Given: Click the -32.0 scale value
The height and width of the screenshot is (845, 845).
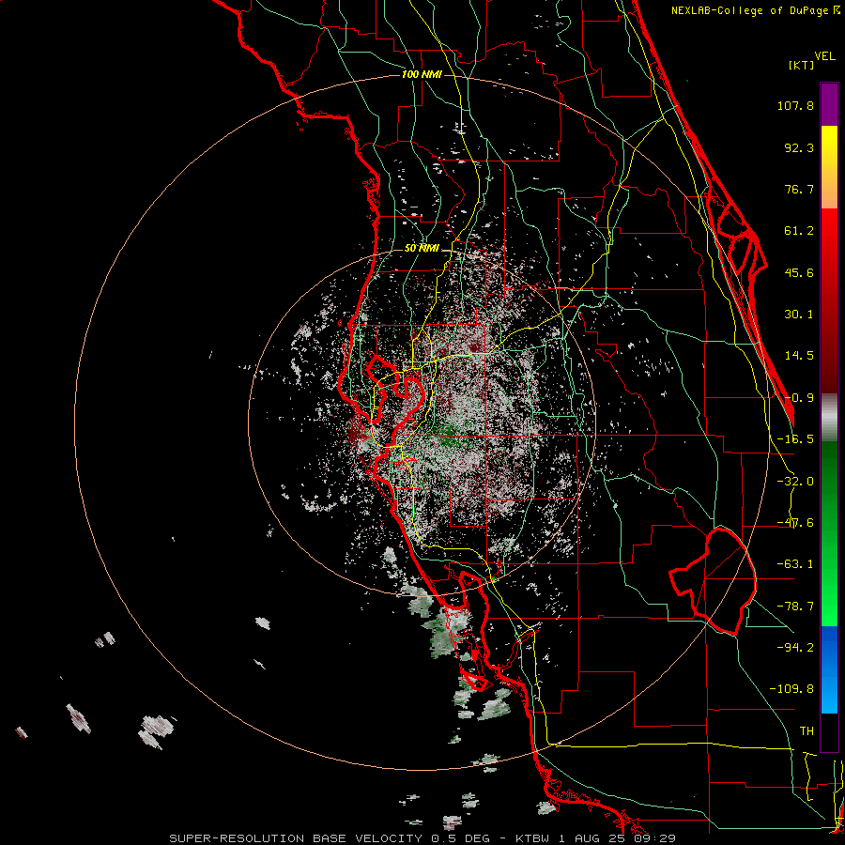Looking at the screenshot, I should pyautogui.click(x=795, y=482).
